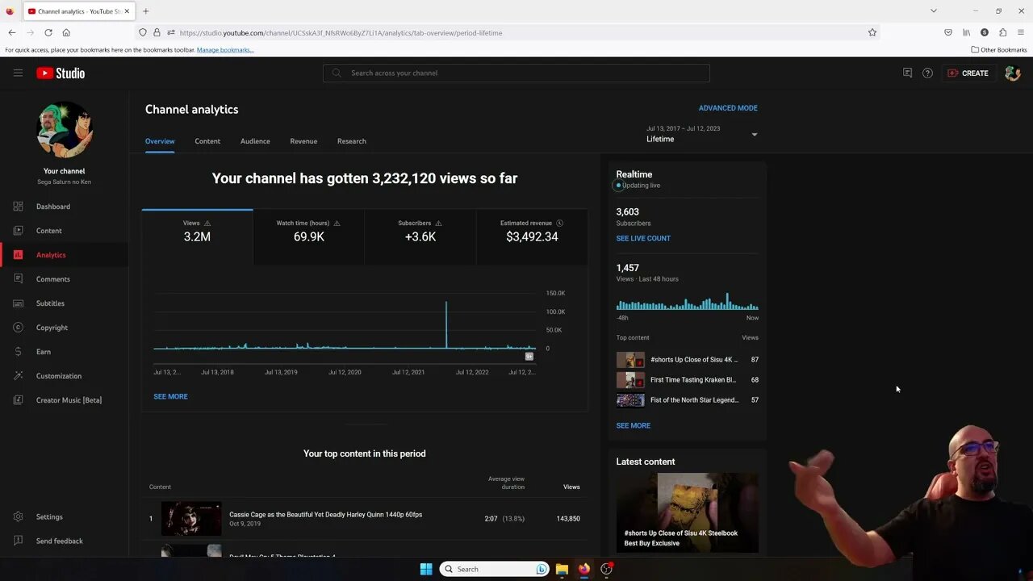Image resolution: width=1033 pixels, height=581 pixels.
Task: Click the channel profile picture in sidebar
Action: [65, 129]
